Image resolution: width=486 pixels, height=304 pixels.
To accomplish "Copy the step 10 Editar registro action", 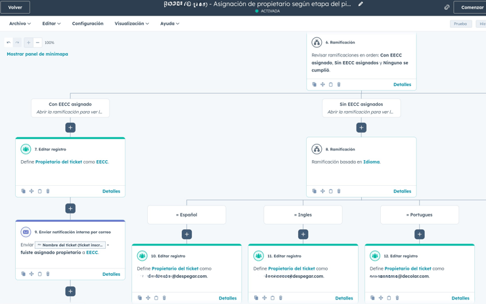I will click(140, 298).
